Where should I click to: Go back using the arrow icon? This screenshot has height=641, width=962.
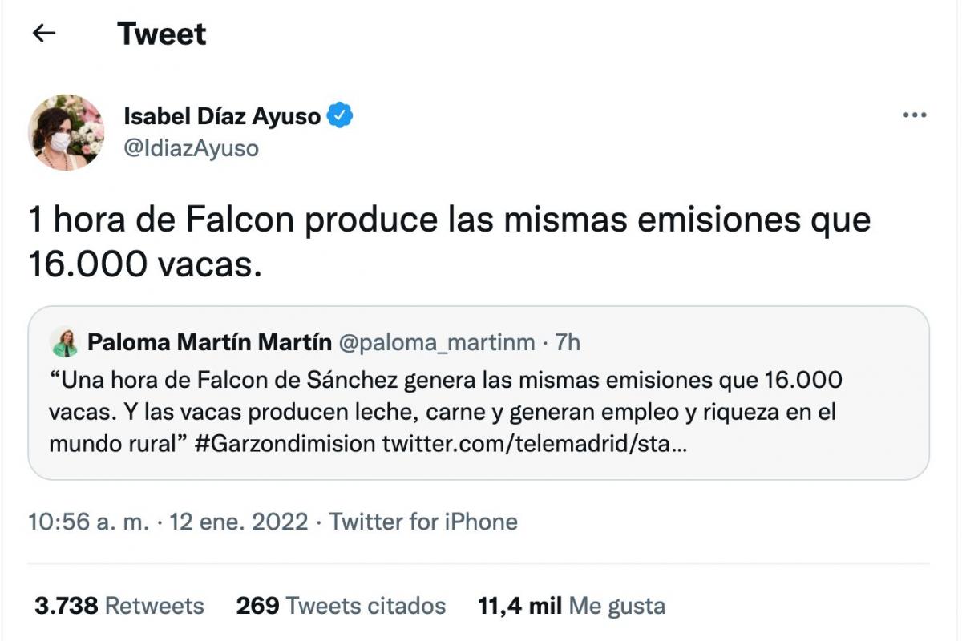[43, 33]
